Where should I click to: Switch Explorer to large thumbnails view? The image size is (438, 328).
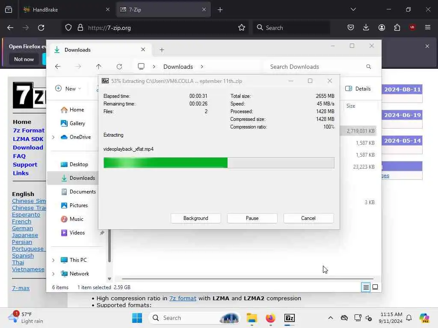pos(375,287)
